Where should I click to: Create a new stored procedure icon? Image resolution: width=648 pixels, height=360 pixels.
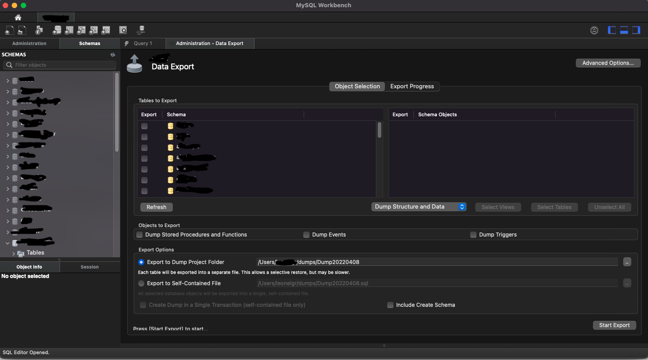click(93, 30)
